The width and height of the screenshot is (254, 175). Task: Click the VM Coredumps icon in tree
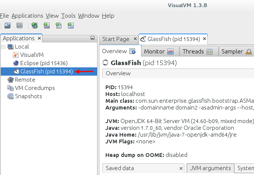click(11, 88)
